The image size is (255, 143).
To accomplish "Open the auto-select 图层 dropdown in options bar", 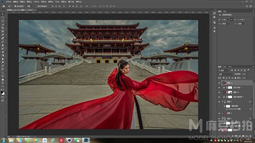I will pyautogui.click(x=29, y=6).
